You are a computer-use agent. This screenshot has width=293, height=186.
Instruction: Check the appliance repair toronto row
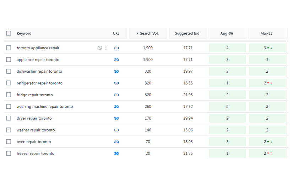(9, 60)
